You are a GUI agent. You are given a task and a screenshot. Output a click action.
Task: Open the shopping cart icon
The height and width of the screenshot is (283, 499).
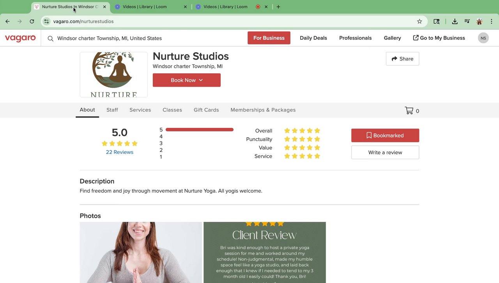409,111
